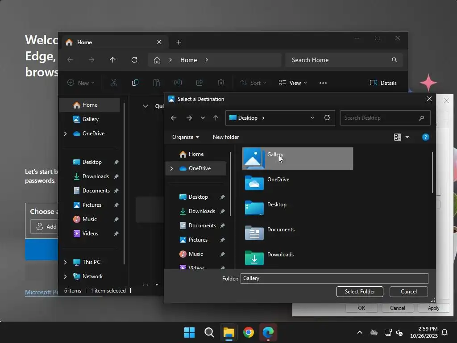457x343 pixels.
Task: Open Organize dropdown in dialog
Action: click(186, 137)
